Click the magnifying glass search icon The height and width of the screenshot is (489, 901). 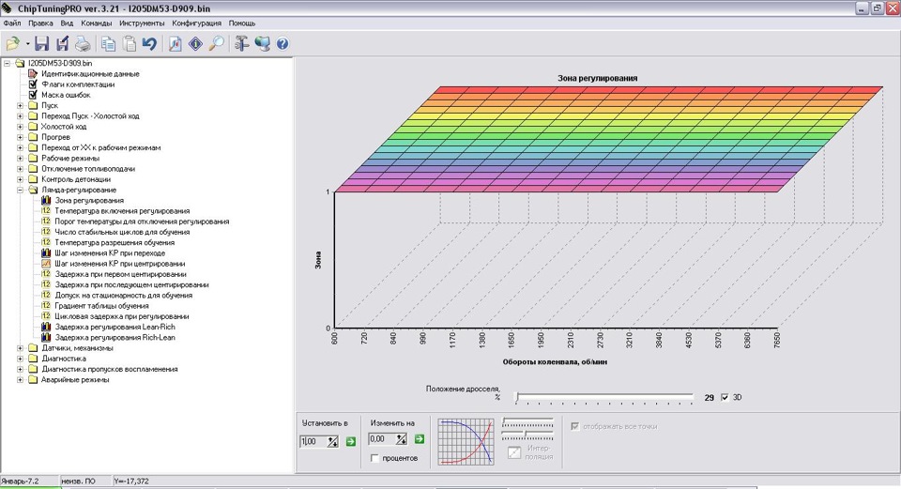pos(216,44)
